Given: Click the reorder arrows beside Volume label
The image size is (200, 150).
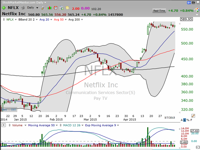Looking at the screenshot, I should point(9,125).
